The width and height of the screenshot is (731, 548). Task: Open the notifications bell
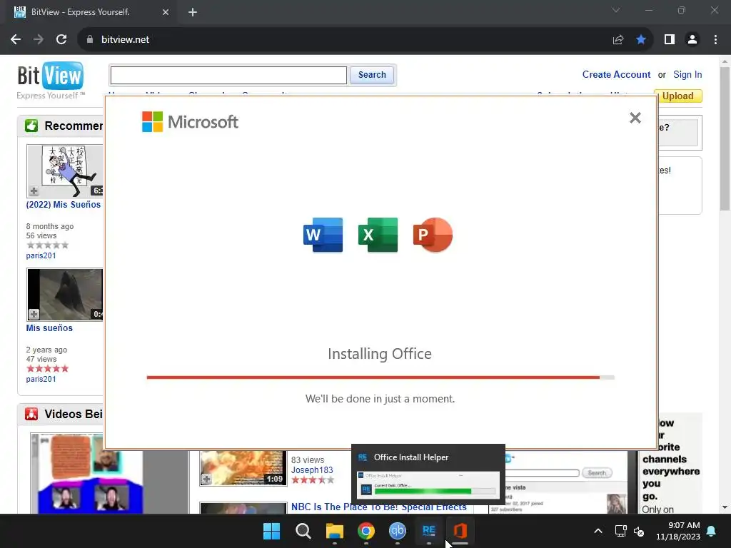[x=712, y=531]
